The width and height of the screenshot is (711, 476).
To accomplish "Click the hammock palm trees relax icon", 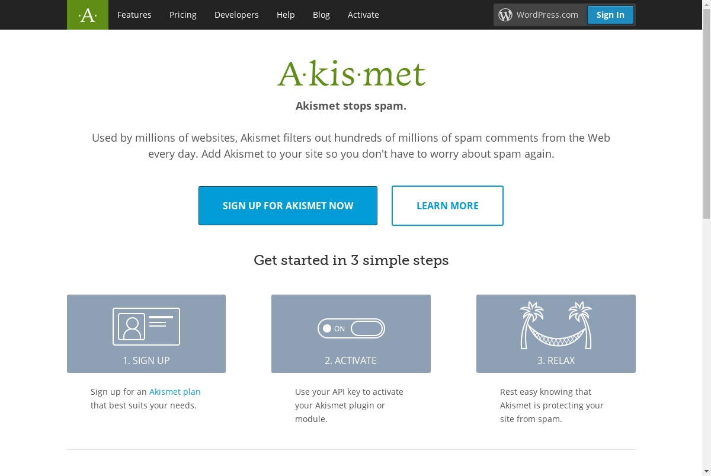I will click(x=556, y=325).
